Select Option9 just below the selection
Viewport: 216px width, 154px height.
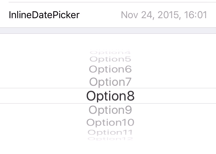tap(110, 110)
